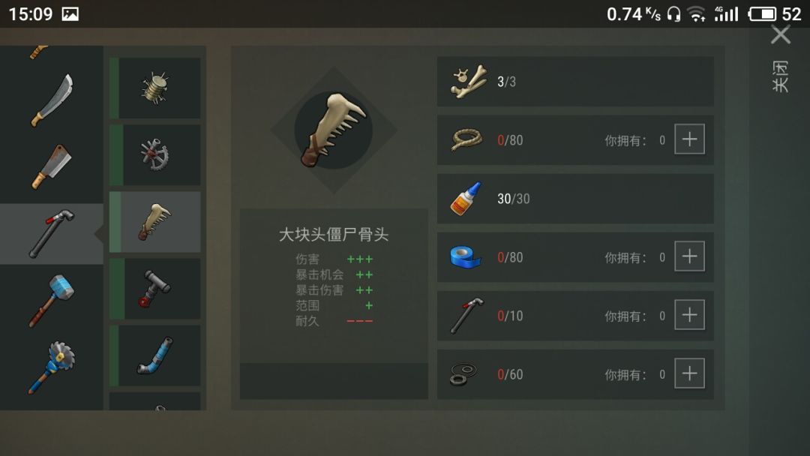Viewport: 810px width, 456px height.
Task: Add rope with the plus button
Action: (x=690, y=139)
